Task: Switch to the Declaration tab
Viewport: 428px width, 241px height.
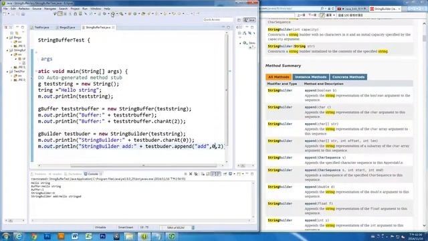Action: point(73,174)
